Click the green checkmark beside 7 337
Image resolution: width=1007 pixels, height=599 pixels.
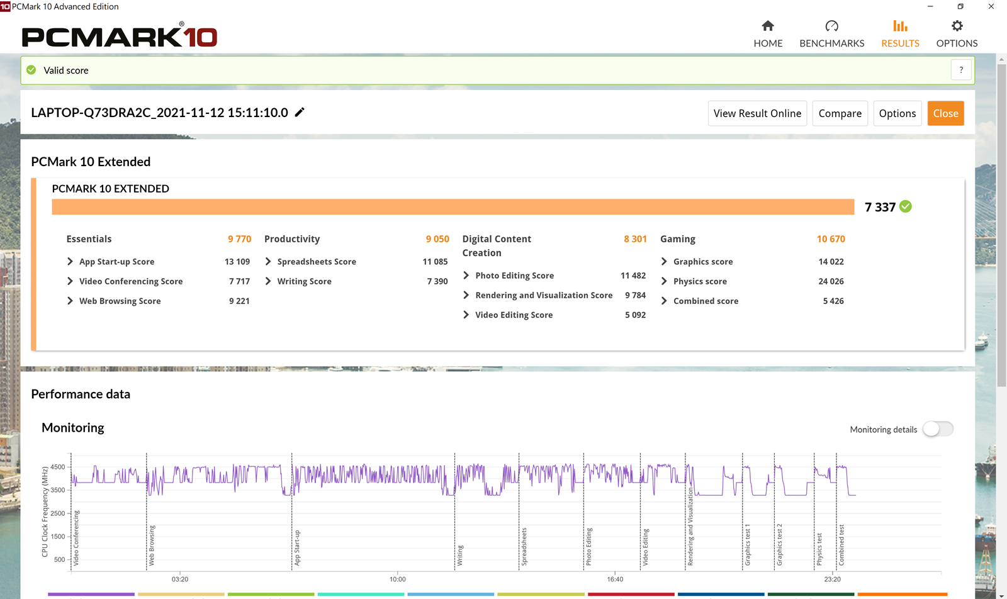click(x=906, y=207)
